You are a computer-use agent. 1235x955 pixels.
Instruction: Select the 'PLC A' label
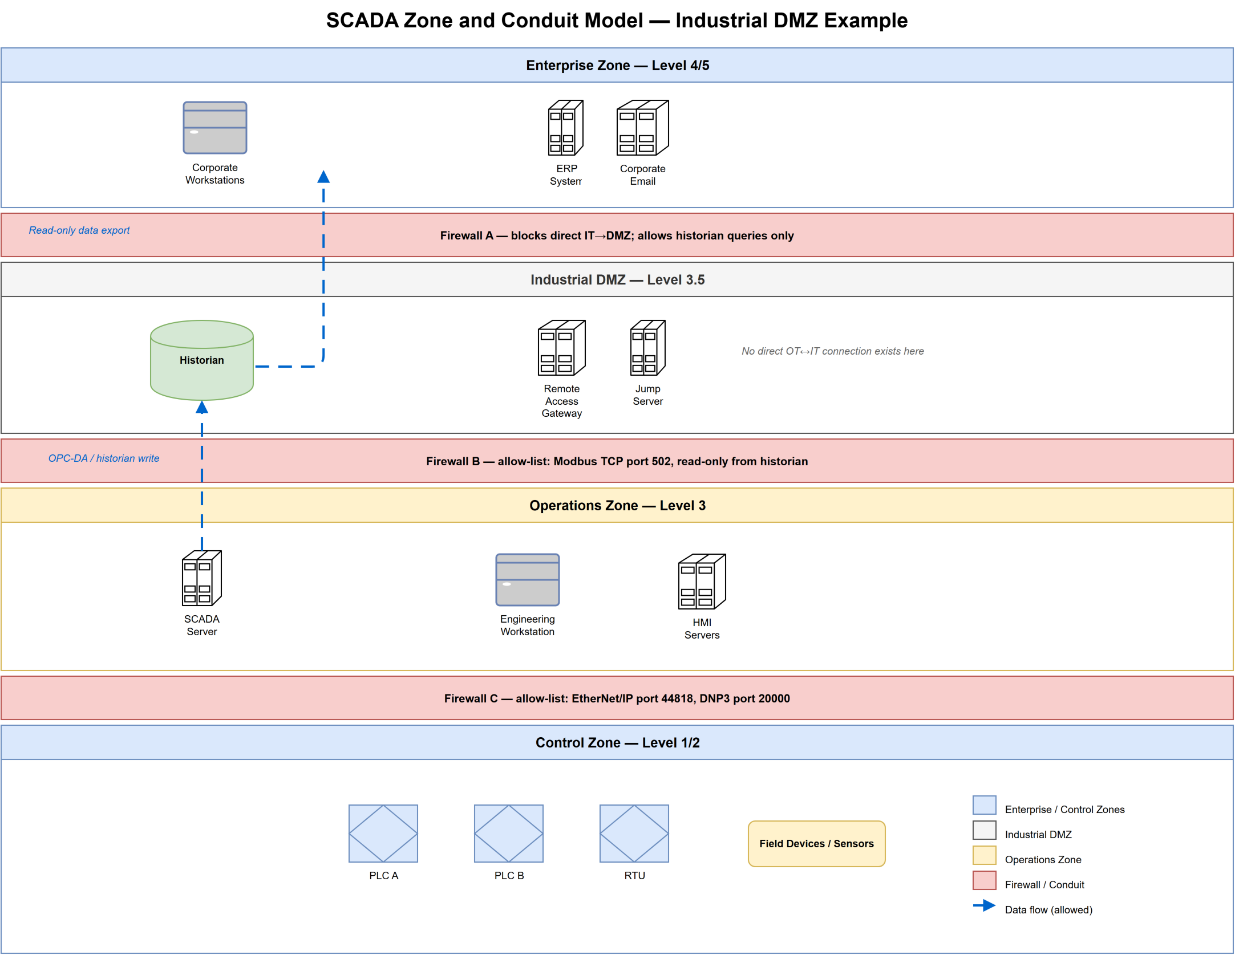point(383,876)
